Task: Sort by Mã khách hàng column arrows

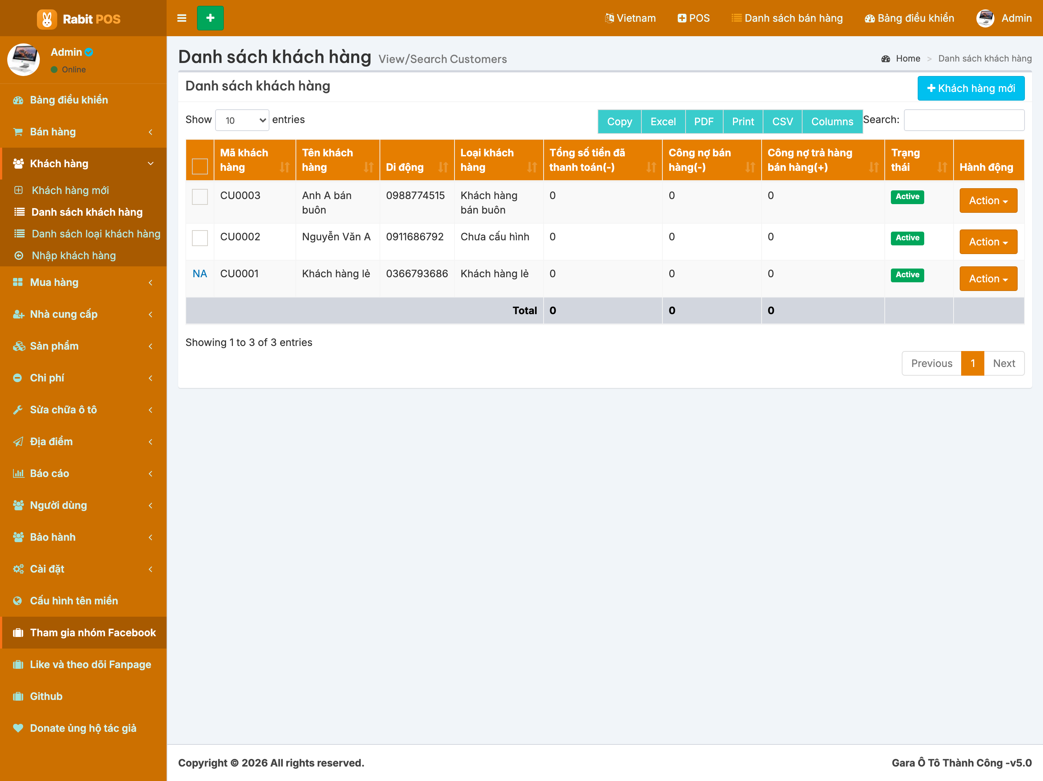Action: coord(284,167)
